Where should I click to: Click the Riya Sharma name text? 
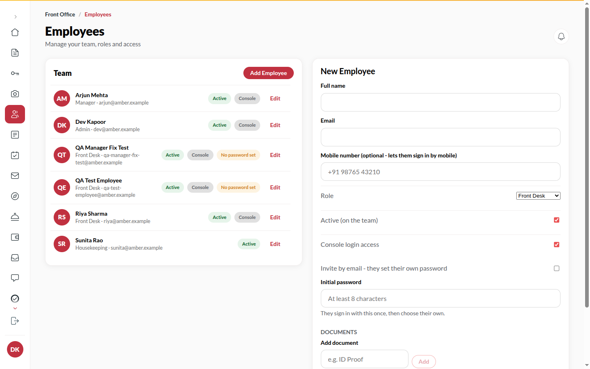91,214
